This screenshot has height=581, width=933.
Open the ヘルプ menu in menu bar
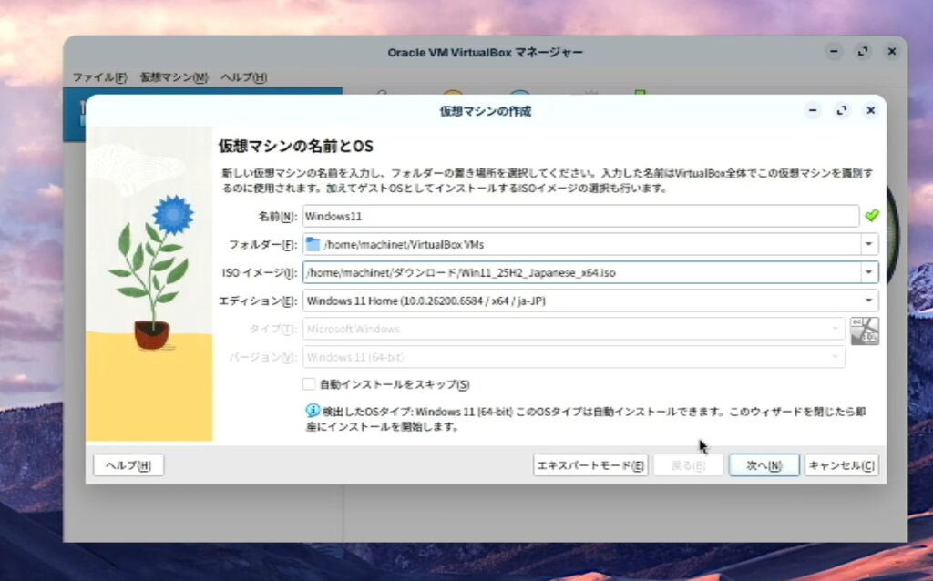(x=244, y=77)
